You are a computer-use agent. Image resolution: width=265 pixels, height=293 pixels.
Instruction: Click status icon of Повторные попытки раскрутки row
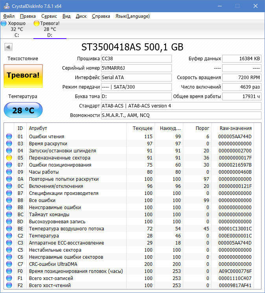9,179
